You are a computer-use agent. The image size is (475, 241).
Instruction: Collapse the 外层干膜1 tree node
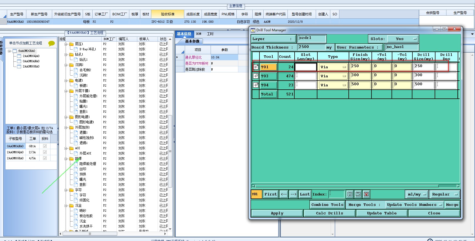pyautogui.click(x=66, y=91)
